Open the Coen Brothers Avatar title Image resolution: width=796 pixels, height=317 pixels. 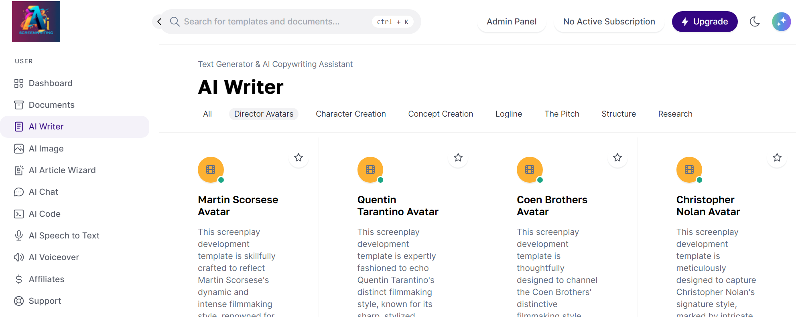pyautogui.click(x=552, y=206)
